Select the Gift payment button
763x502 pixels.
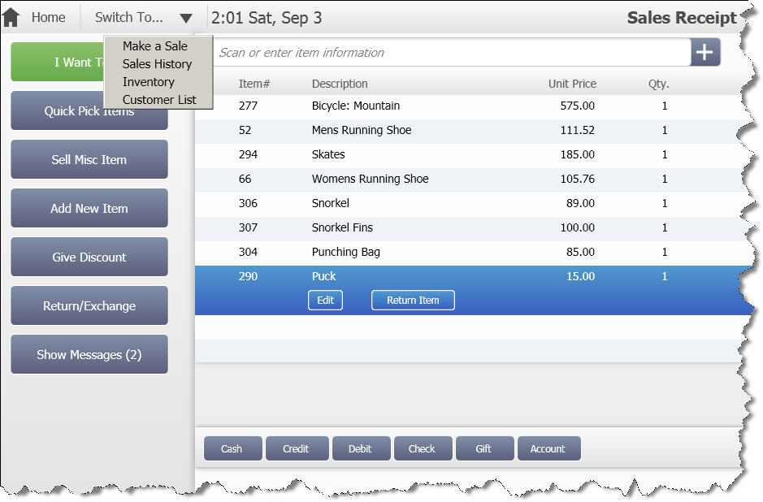(x=483, y=448)
